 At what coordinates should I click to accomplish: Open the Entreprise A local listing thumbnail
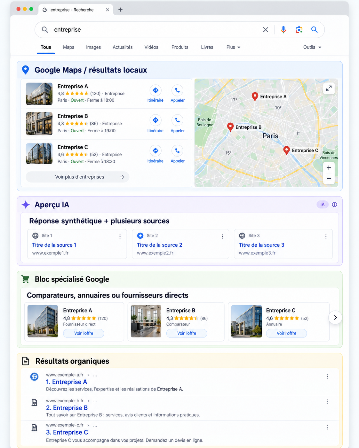pos(39,94)
